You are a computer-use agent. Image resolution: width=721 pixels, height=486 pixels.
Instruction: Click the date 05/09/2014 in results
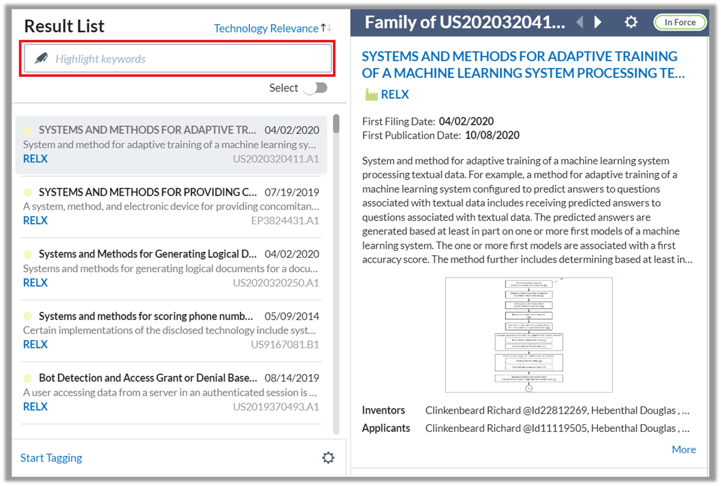292,316
